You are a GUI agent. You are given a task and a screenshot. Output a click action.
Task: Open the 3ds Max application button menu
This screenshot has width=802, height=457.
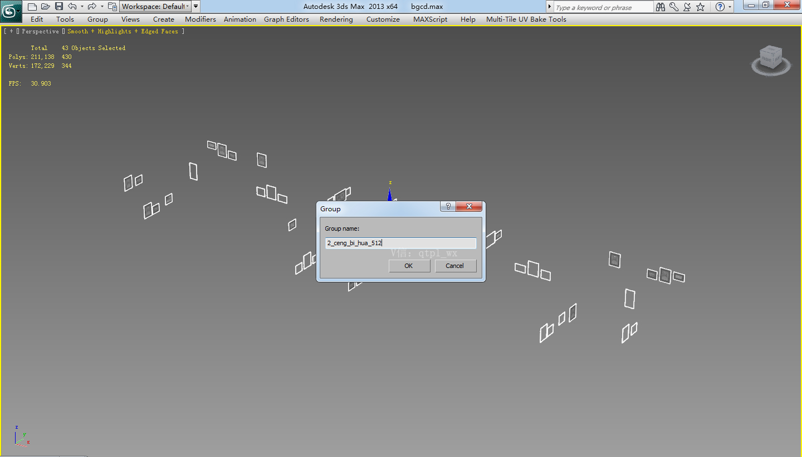[x=11, y=10]
